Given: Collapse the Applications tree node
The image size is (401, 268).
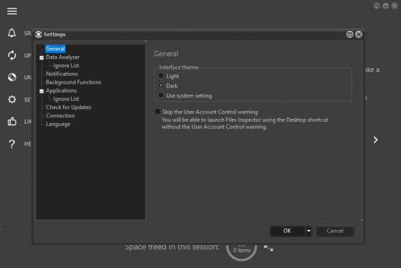Looking at the screenshot, I should (41, 92).
